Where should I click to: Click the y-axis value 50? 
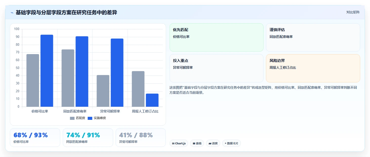coord(17,68)
